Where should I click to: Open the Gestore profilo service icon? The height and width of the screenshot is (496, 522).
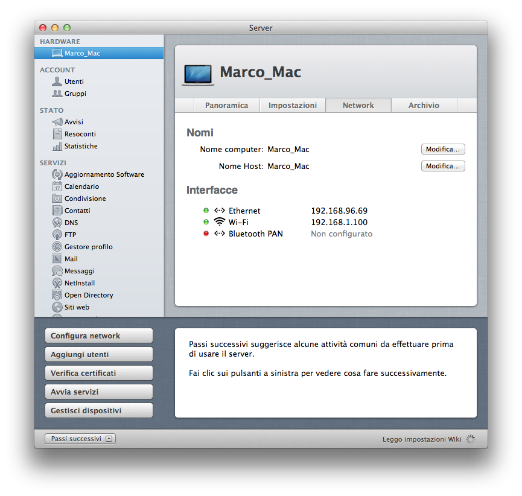[57, 247]
